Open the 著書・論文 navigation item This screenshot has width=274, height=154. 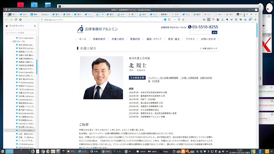coord(174,39)
